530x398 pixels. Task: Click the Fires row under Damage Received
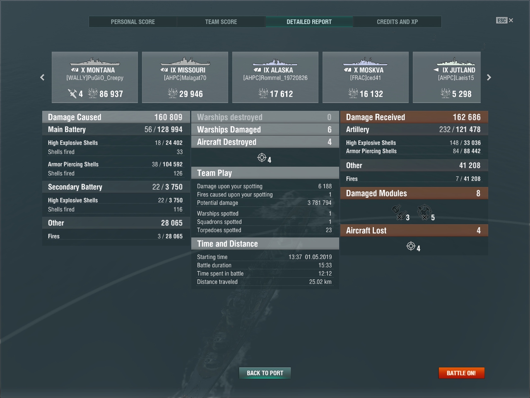tap(413, 179)
